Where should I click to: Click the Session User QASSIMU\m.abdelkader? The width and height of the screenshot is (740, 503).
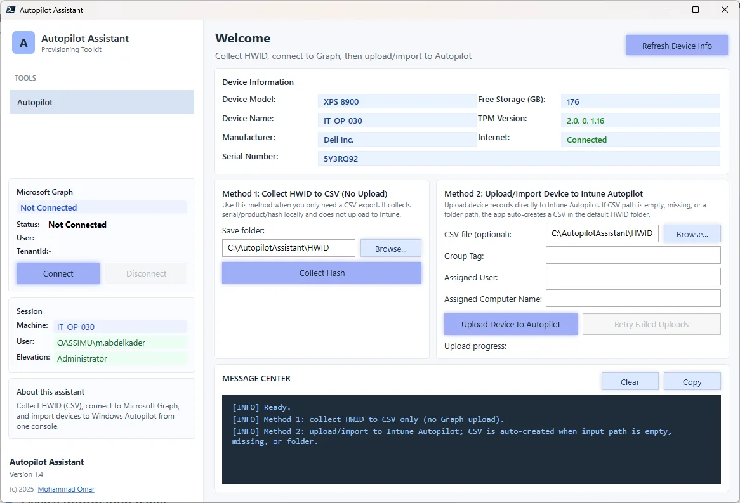click(121, 343)
